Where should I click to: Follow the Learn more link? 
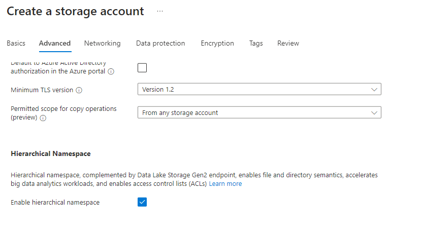pyautogui.click(x=225, y=184)
